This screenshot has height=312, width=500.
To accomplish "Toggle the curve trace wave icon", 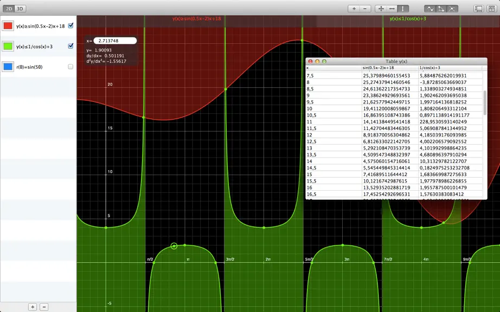I will (431, 9).
